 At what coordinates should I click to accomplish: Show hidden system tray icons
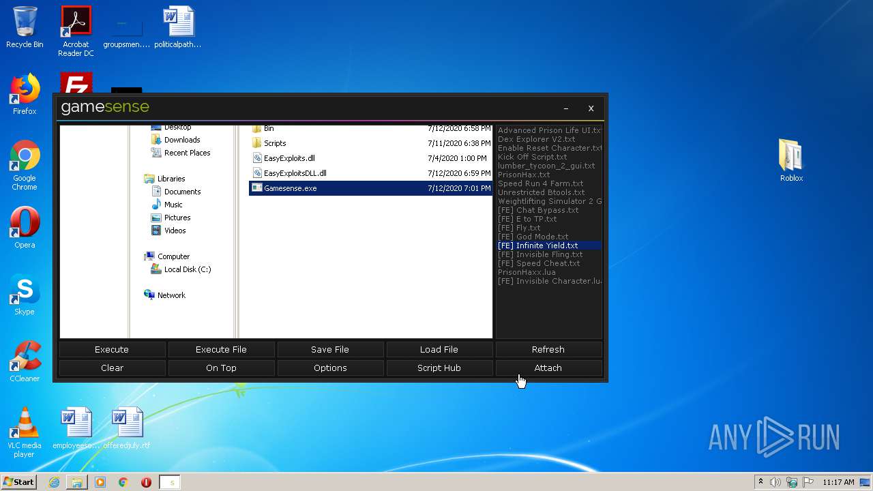[760, 482]
